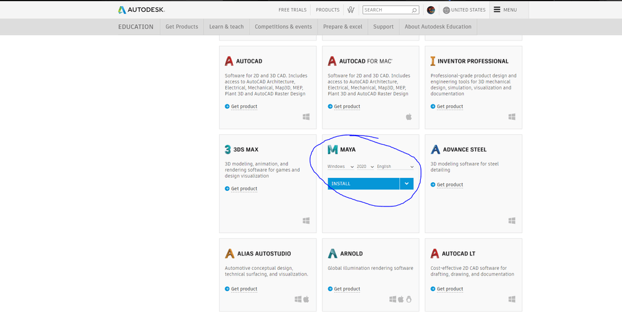This screenshot has width=622, height=314.
Task: Open Competitions & events tab
Action: tap(283, 27)
